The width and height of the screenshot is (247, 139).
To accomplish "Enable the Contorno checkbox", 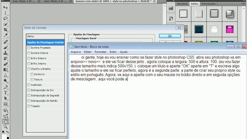I will tap(32, 74).
